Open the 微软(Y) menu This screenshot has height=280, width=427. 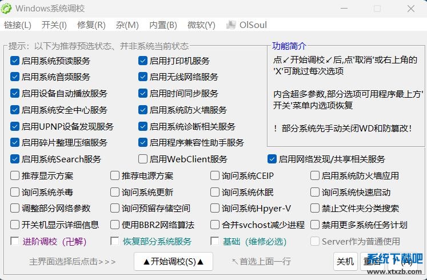[x=201, y=25]
